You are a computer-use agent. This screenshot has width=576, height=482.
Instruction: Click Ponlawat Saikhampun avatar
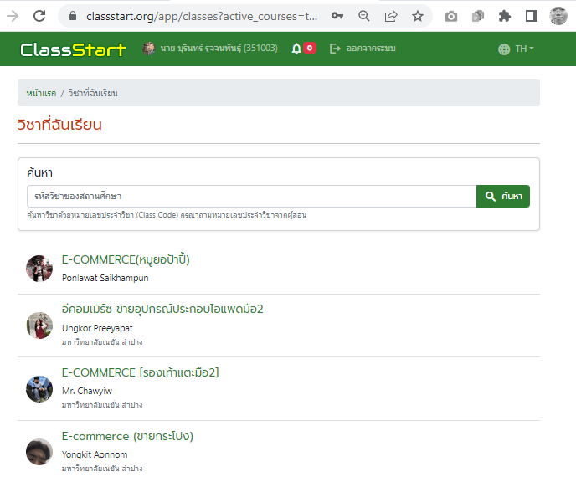pos(39,269)
